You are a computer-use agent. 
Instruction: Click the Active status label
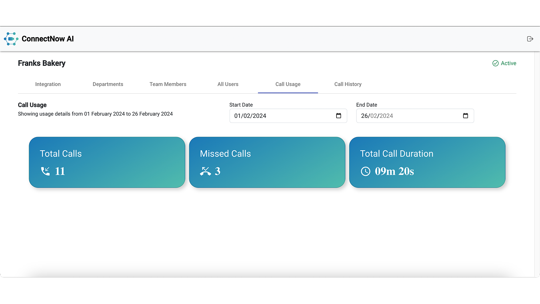[509, 63]
